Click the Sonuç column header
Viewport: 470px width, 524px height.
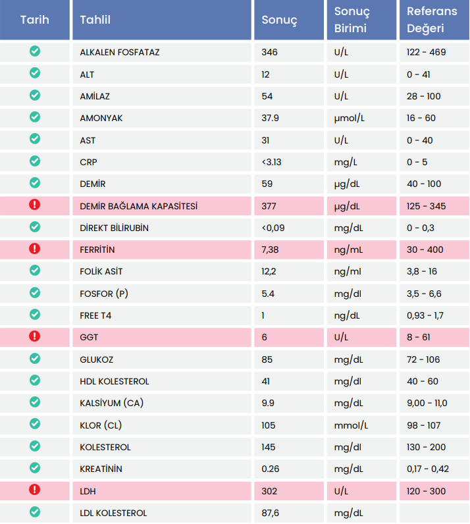(280, 20)
